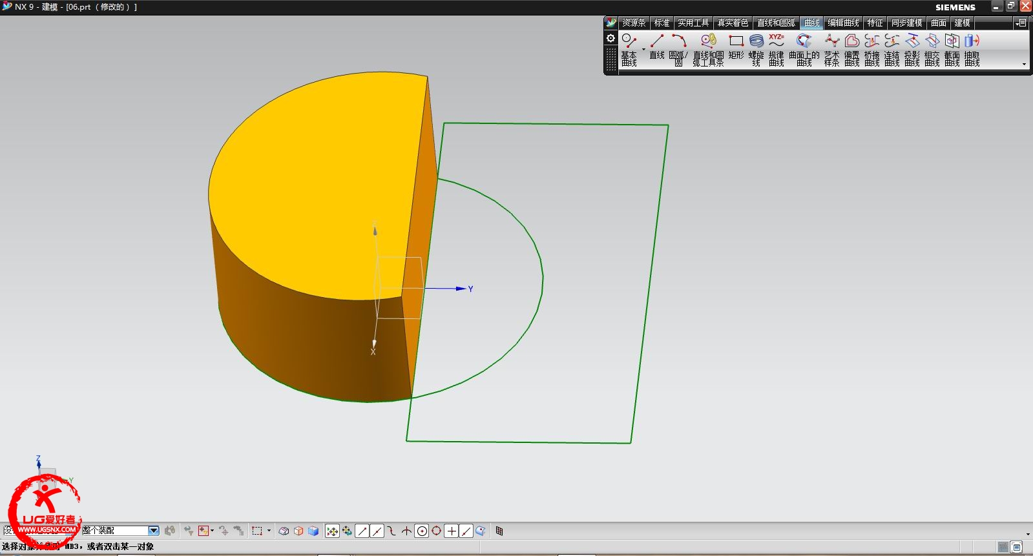
Task: Toggle mid point snap
Action: tap(377, 531)
